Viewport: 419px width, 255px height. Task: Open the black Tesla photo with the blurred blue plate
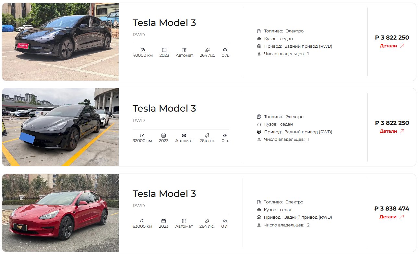point(60,127)
